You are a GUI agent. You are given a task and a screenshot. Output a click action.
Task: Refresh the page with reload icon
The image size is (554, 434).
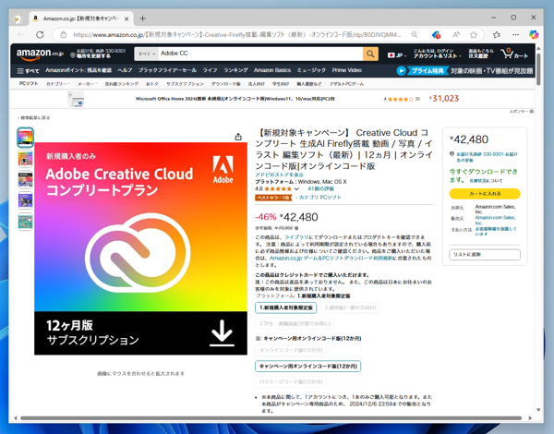coord(40,35)
